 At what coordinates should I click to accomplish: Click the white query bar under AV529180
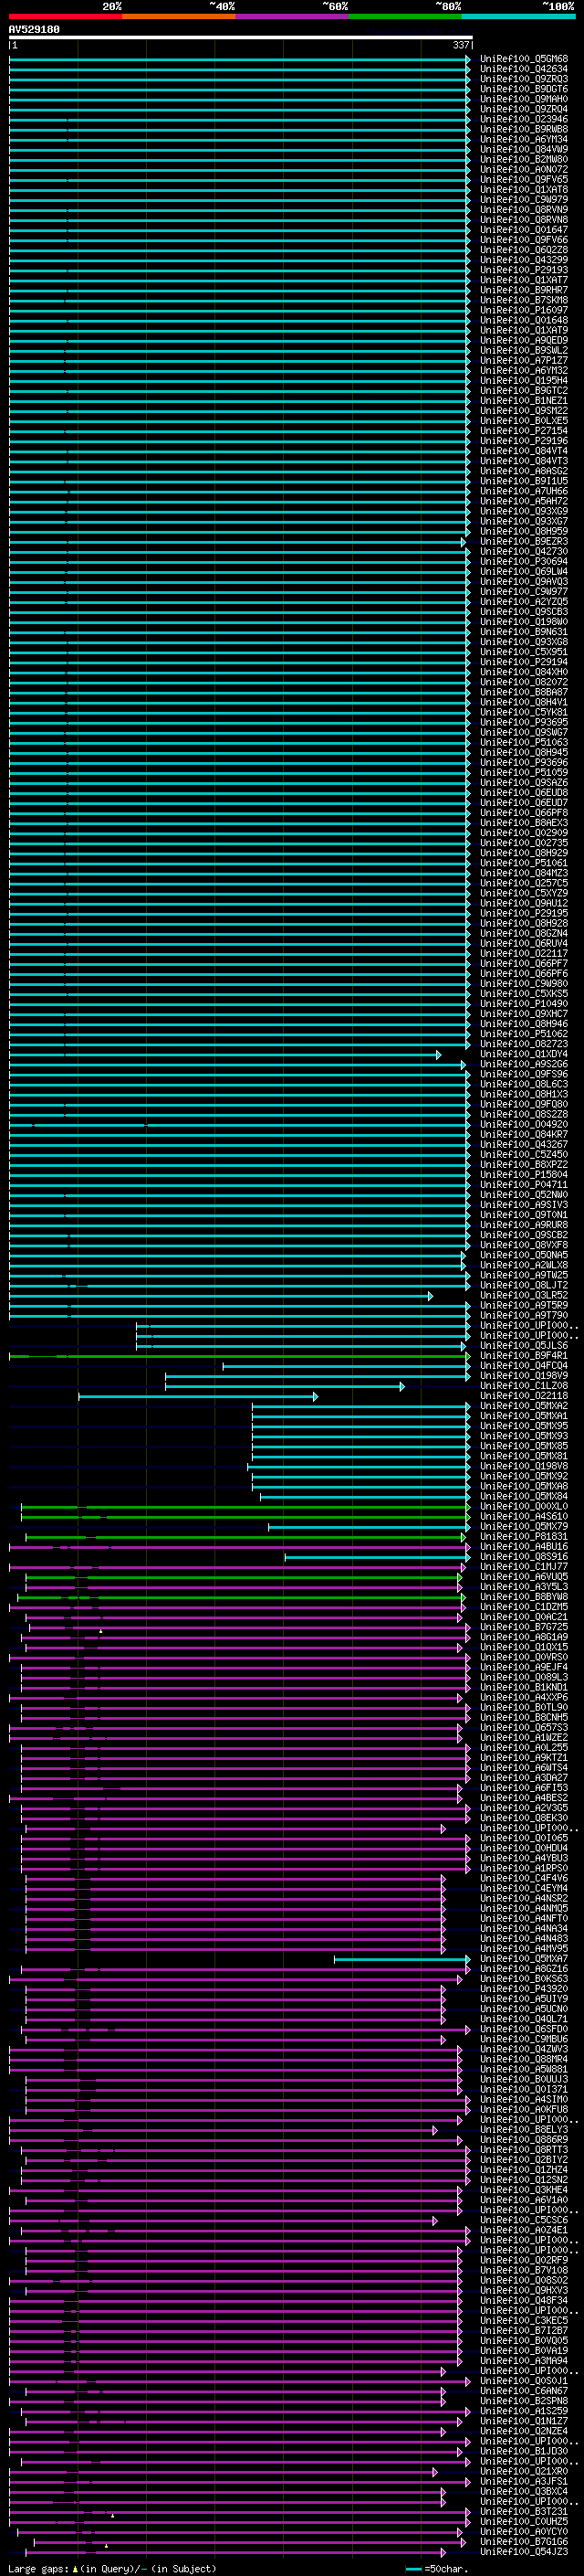(240, 38)
